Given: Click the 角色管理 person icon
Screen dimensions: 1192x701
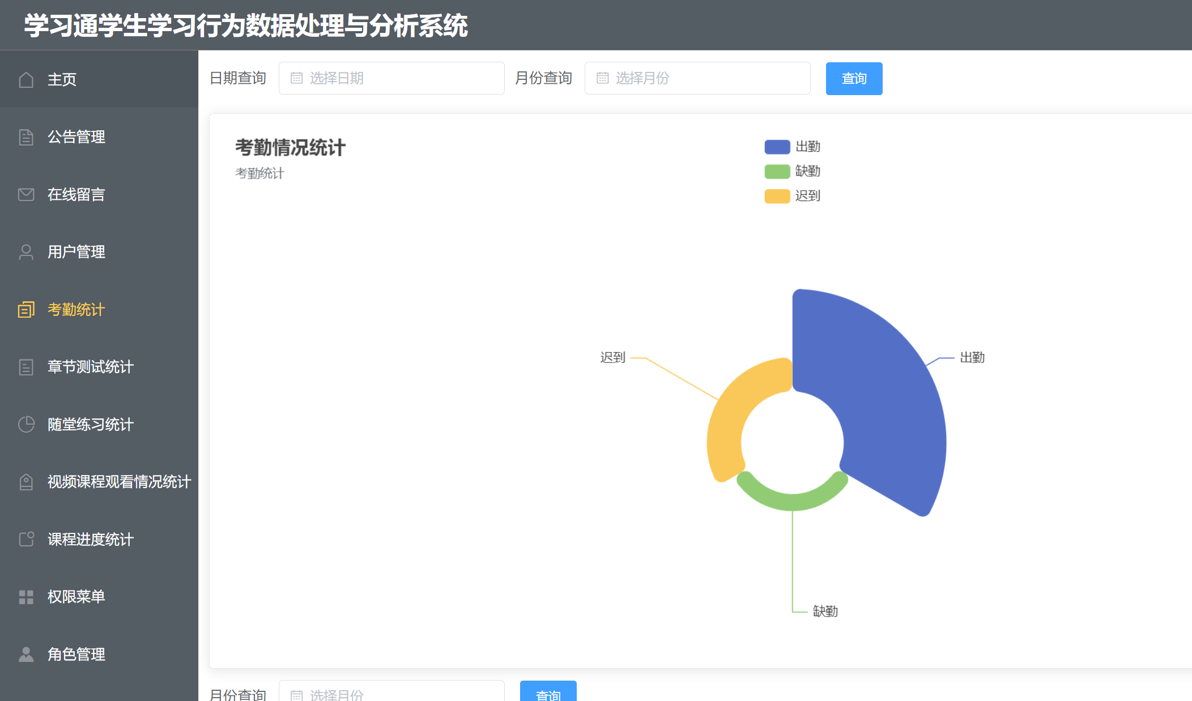Looking at the screenshot, I should click(26, 654).
